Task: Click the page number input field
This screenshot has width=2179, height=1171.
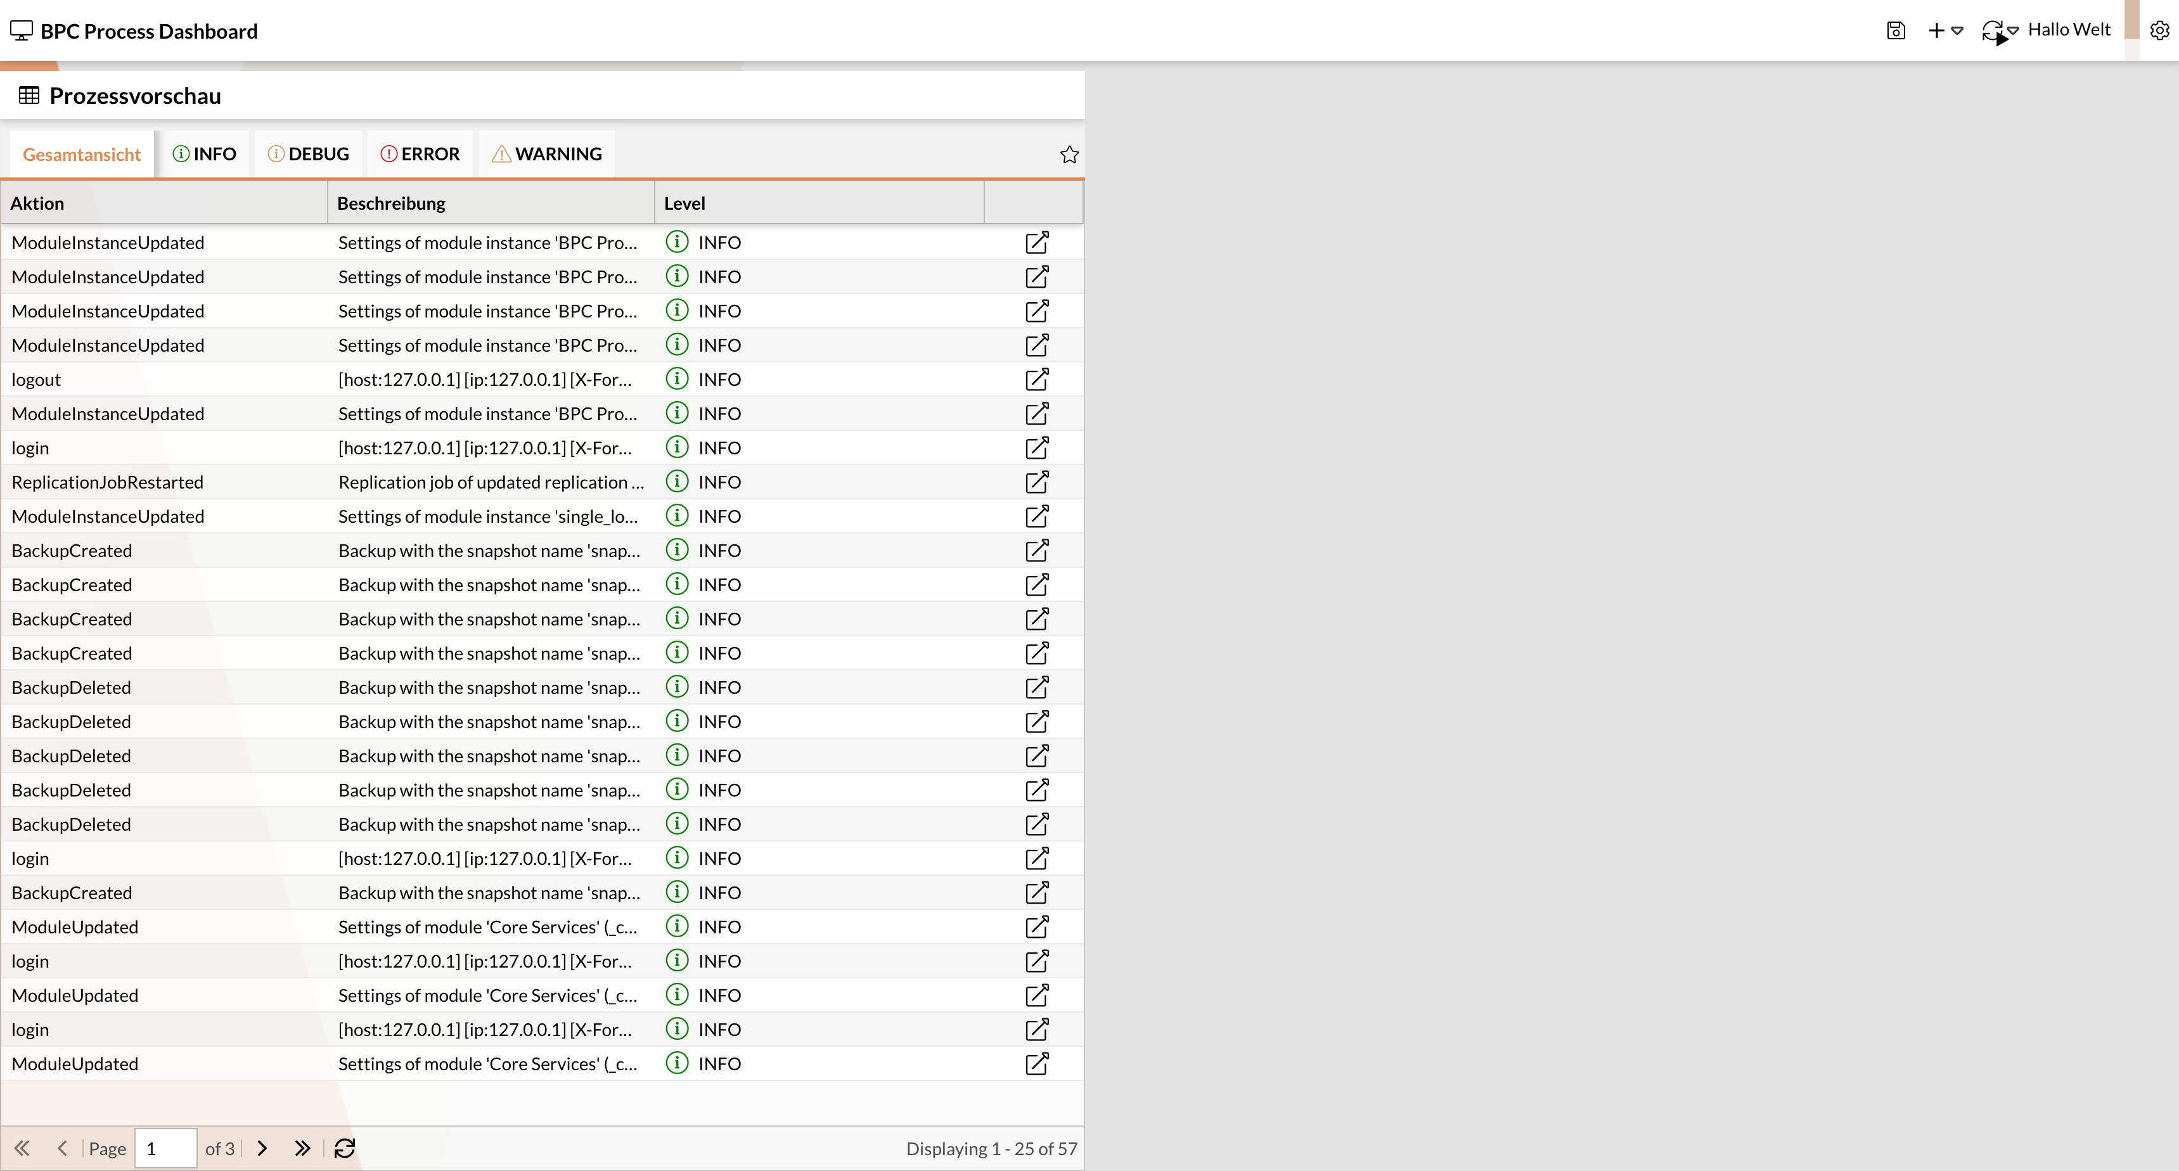Action: [166, 1148]
